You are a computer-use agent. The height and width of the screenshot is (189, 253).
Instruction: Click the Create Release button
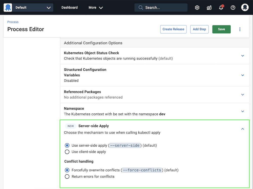coord(173,29)
